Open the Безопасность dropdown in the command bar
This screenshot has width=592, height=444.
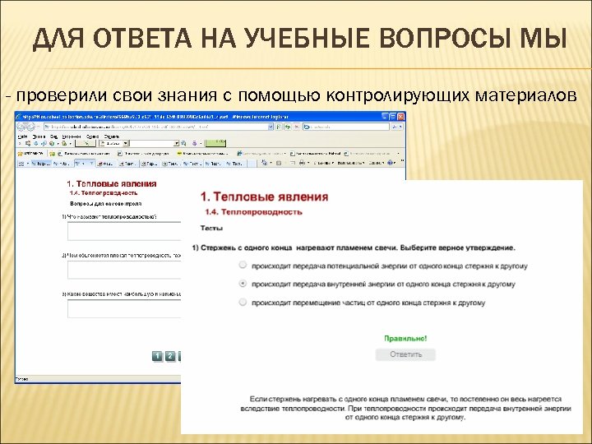pos(351,163)
